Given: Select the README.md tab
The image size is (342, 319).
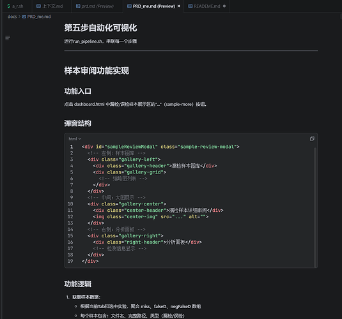Looking at the screenshot, I should (206, 6).
